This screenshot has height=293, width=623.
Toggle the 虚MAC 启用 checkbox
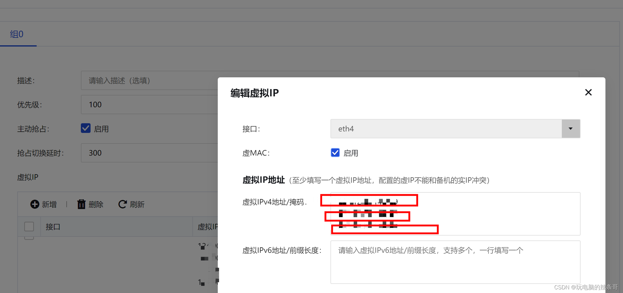(x=335, y=153)
